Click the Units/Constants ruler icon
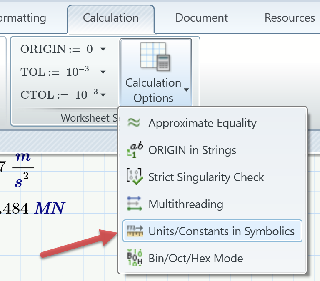The image size is (320, 281). [x=135, y=231]
